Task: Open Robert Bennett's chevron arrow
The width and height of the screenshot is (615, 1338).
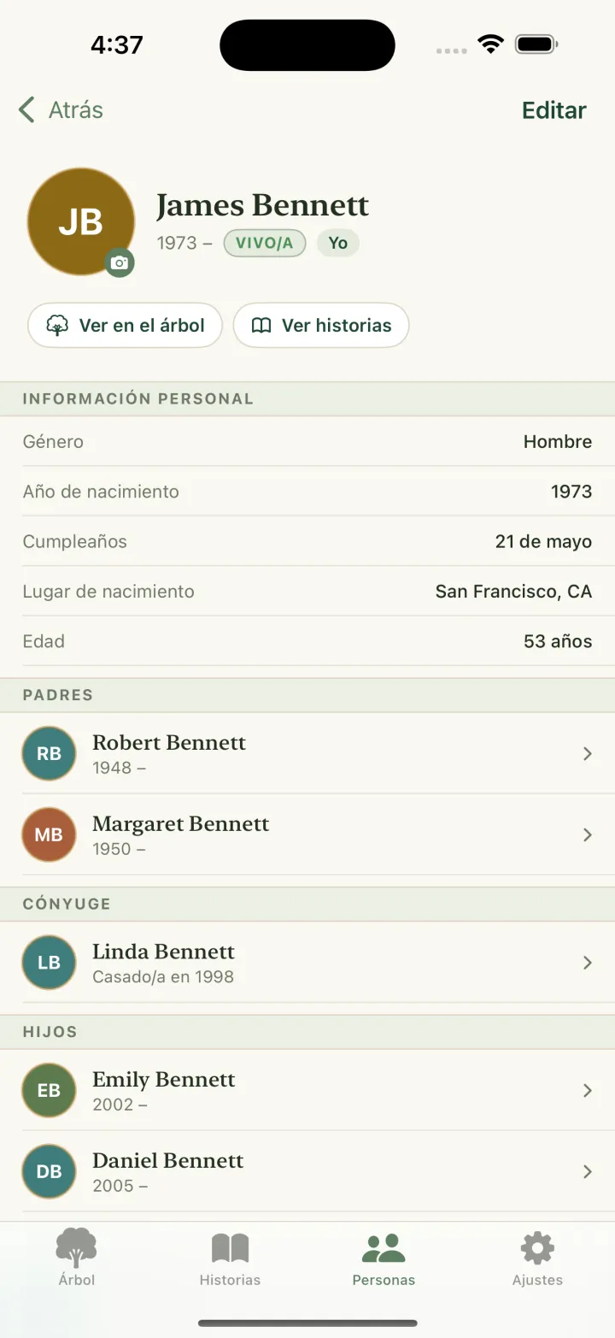Action: (588, 753)
